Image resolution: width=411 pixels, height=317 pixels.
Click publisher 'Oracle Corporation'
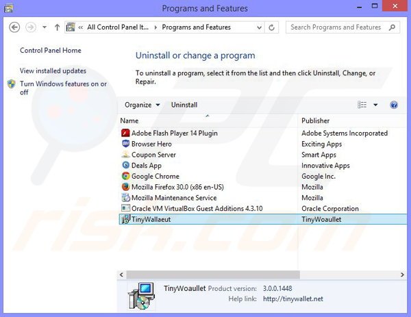pyautogui.click(x=330, y=209)
